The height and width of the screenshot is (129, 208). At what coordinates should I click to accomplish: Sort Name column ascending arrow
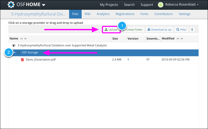coord(22,39)
